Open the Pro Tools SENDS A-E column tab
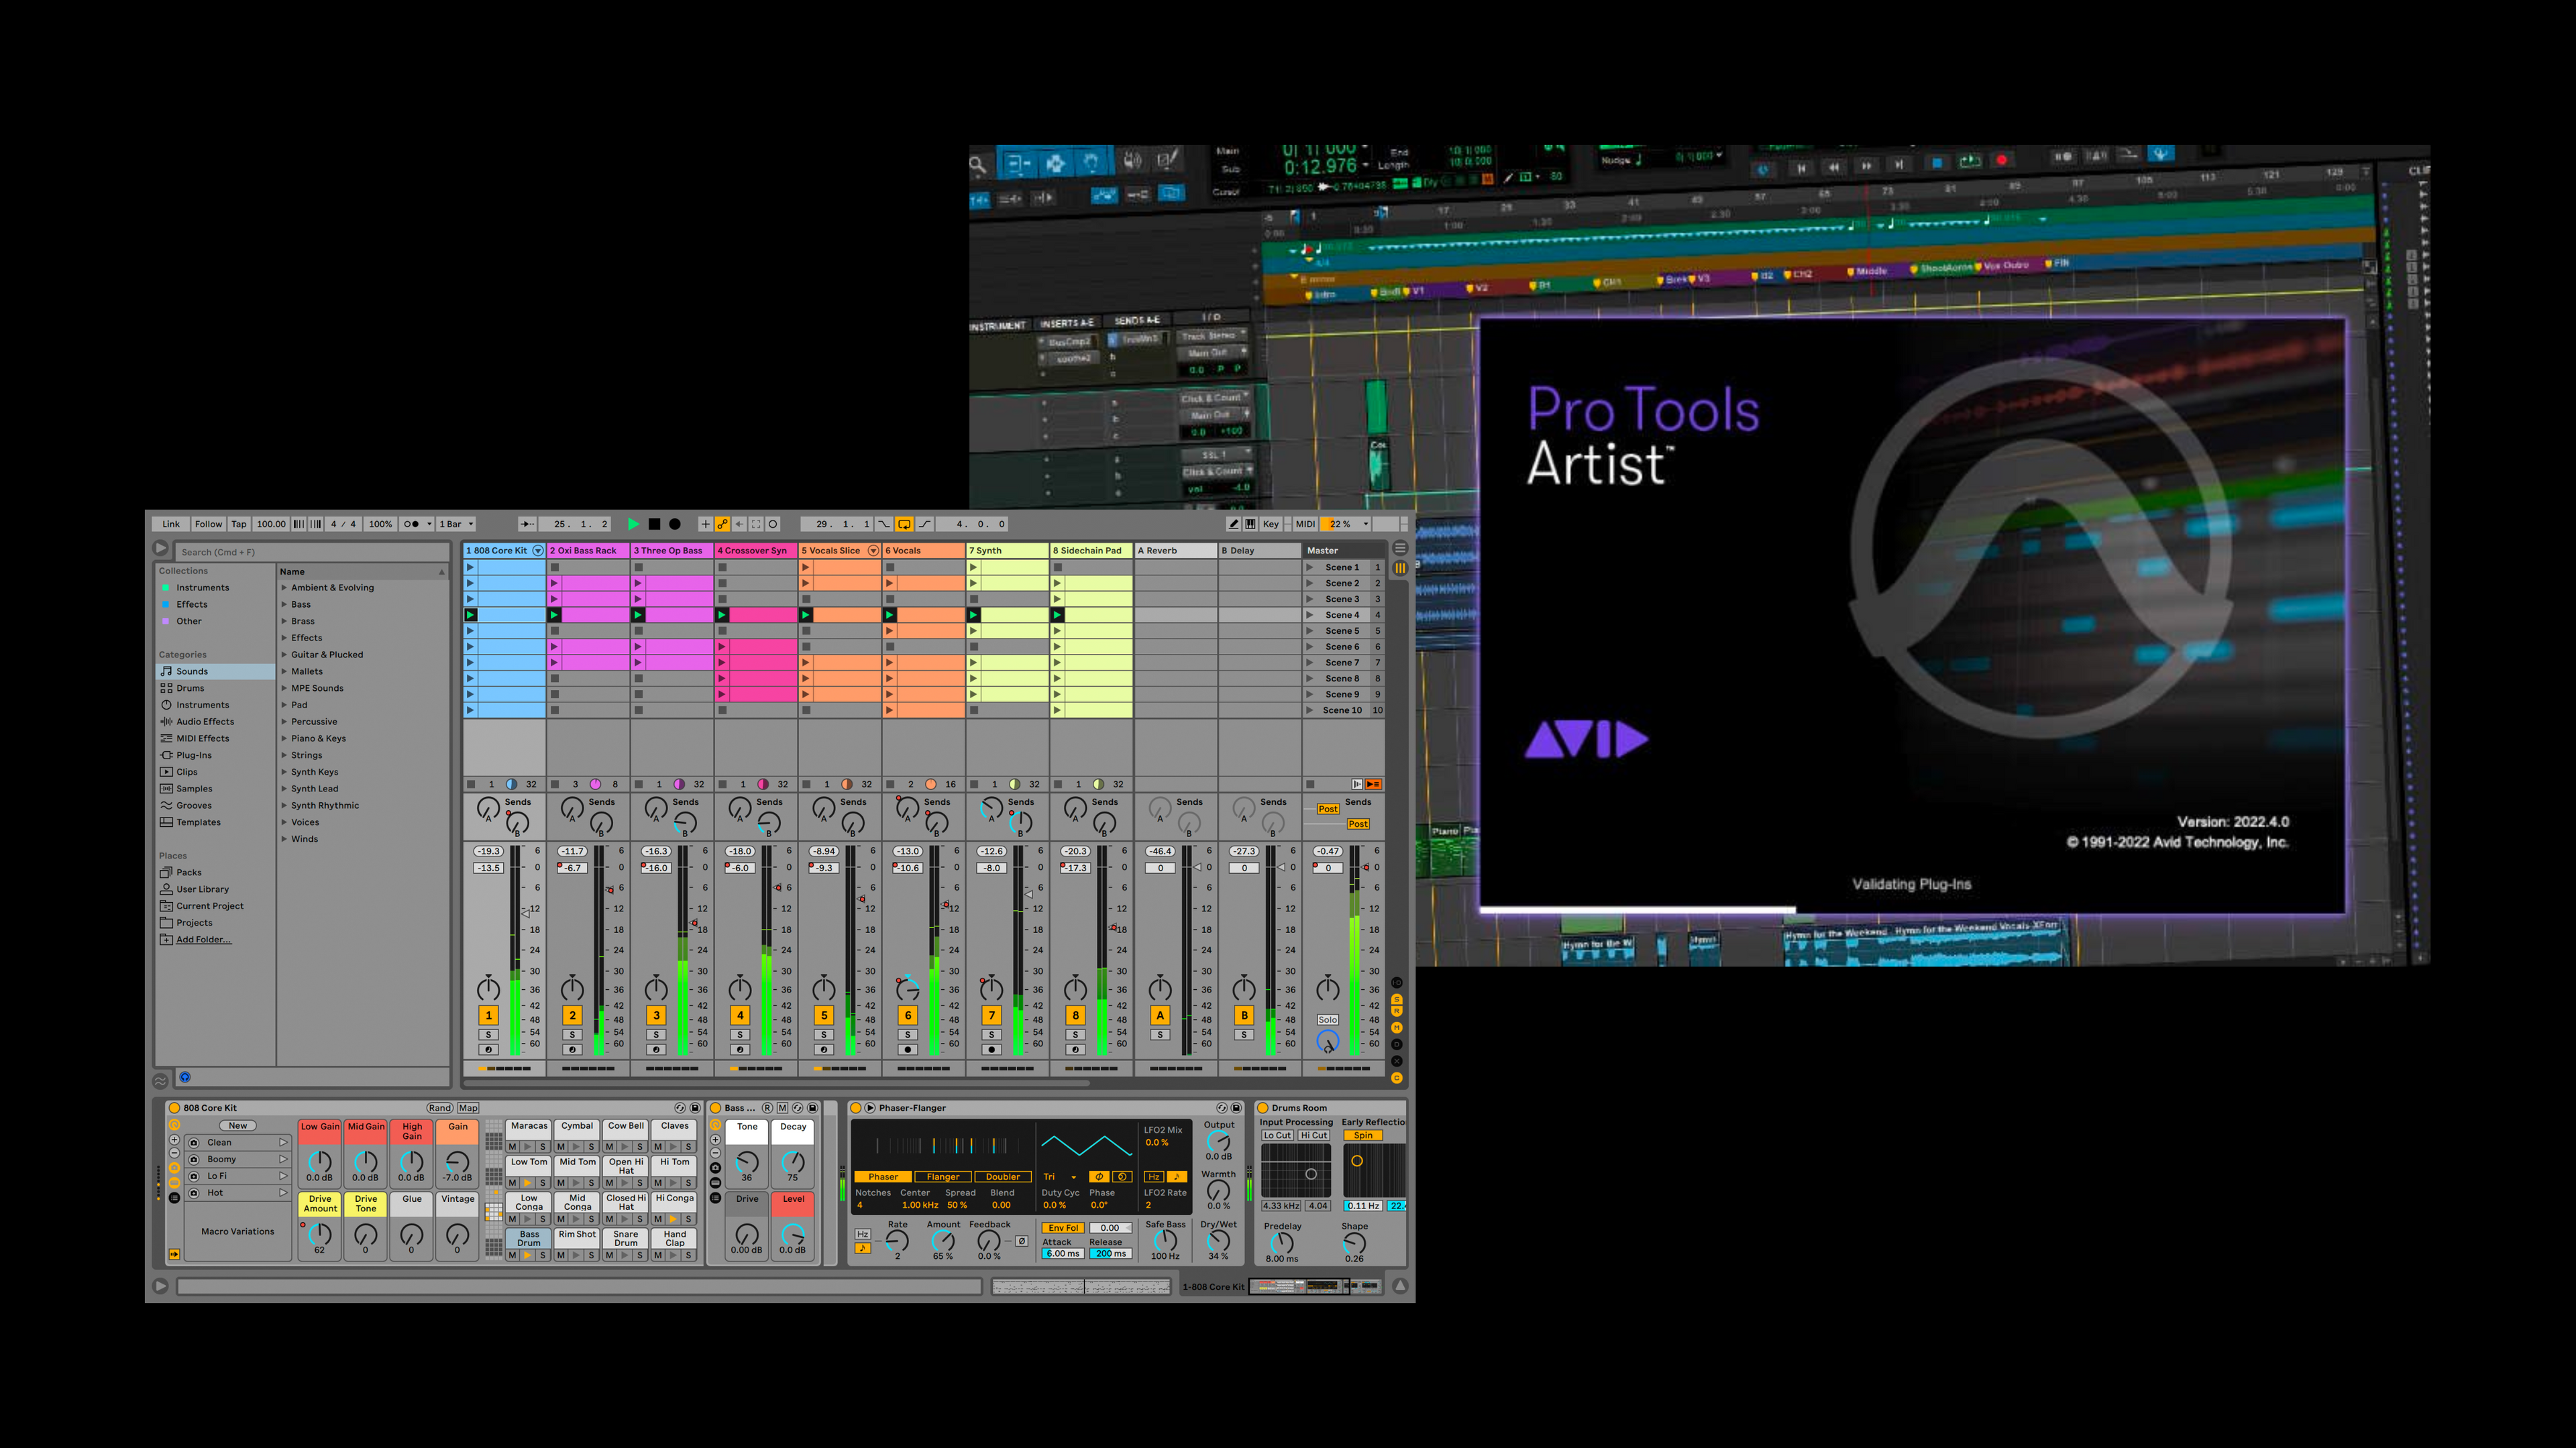The width and height of the screenshot is (2576, 1448). coord(1137,320)
